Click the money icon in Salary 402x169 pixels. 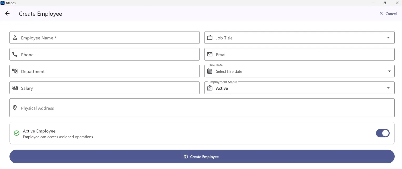coord(15,88)
